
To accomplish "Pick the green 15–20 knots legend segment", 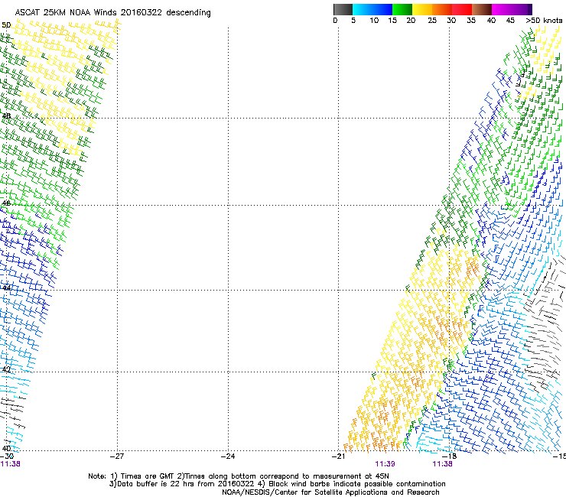I will point(402,9).
